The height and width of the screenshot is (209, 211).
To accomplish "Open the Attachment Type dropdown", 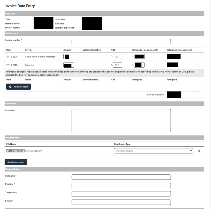I will pyautogui.click(x=153, y=151).
